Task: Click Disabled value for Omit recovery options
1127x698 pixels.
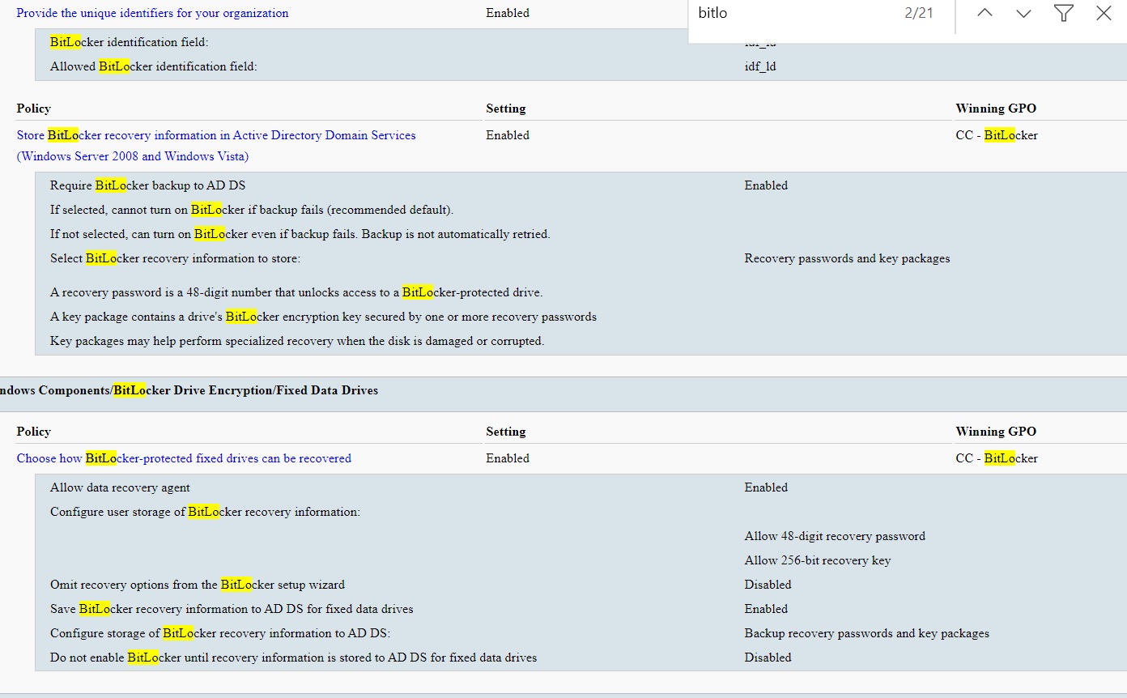Action: (x=768, y=585)
